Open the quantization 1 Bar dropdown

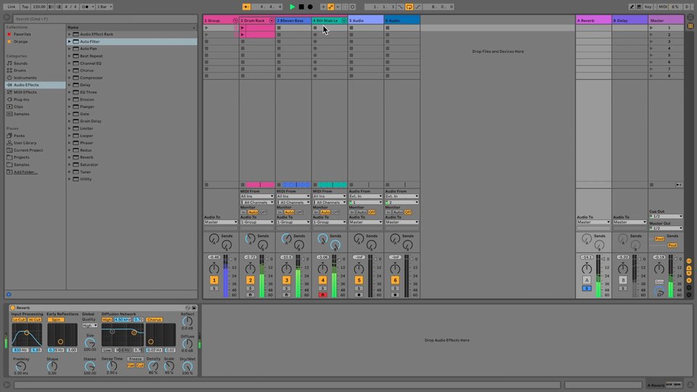point(105,7)
